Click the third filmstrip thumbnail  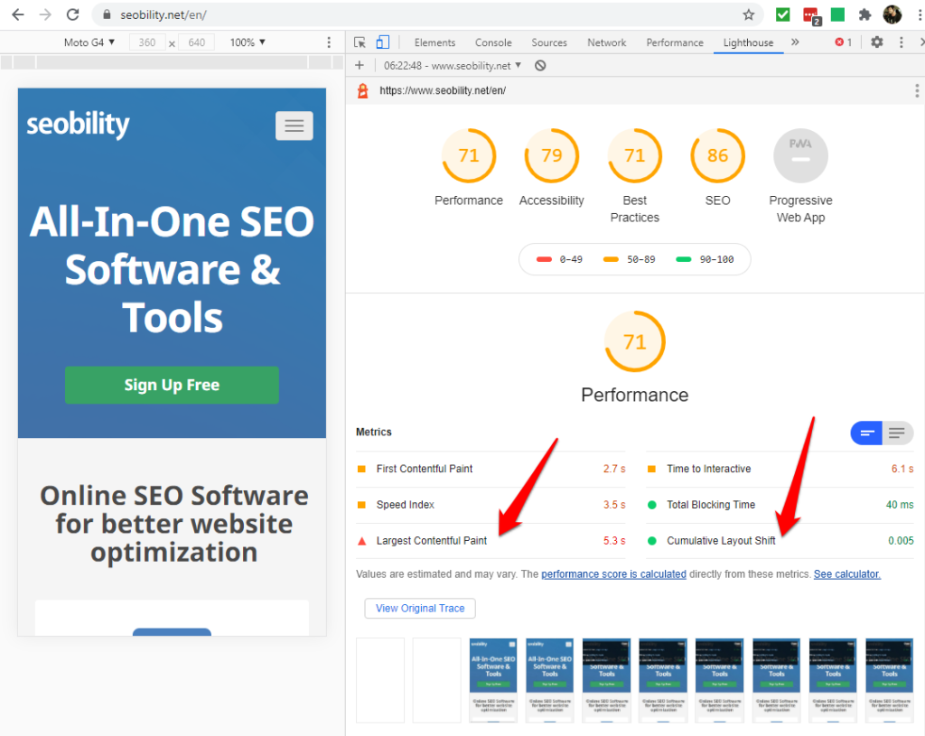click(x=493, y=680)
